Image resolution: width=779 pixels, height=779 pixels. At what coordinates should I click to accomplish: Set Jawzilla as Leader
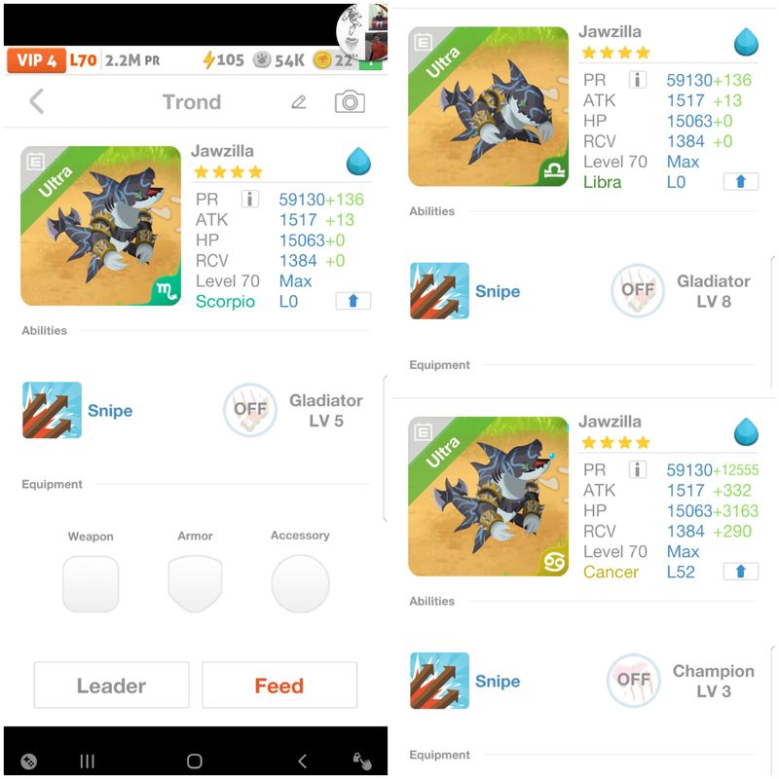tap(111, 686)
